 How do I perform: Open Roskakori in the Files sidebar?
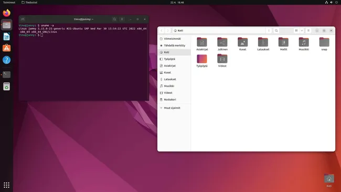[174, 99]
